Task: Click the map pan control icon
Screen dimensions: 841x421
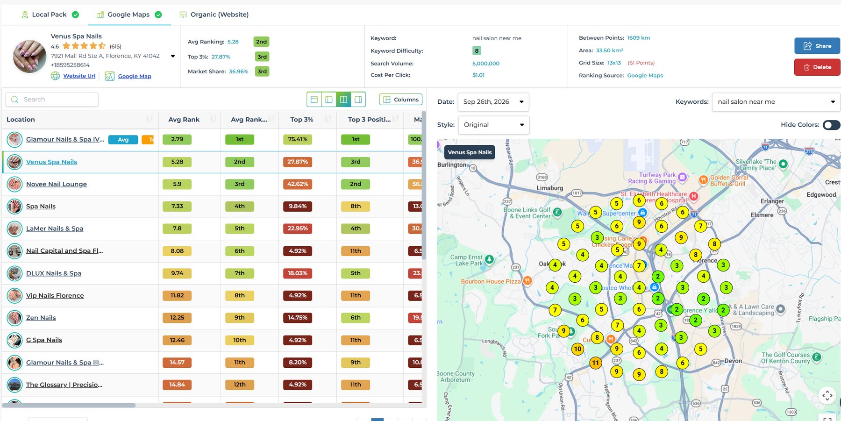Action: [827, 396]
